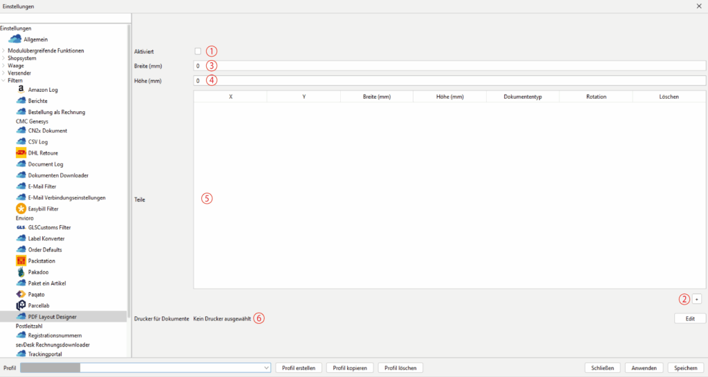Click into the Breite (mm) field

(449, 66)
